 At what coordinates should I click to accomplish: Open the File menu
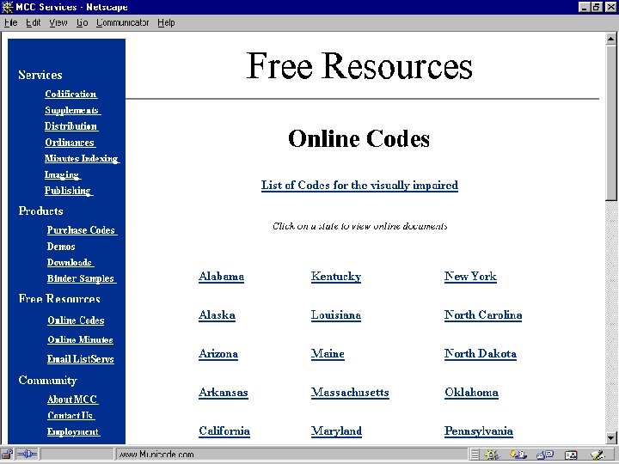pos(10,23)
